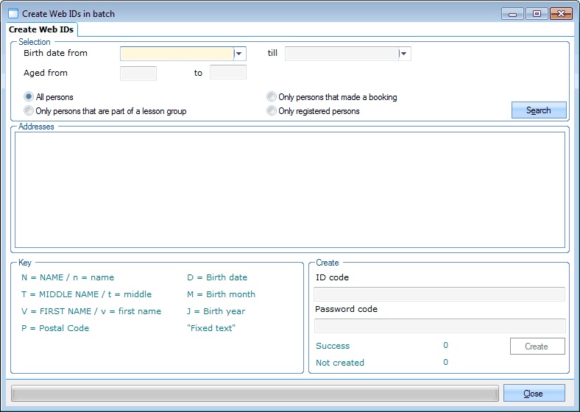Switch to the Create Web IDs tab
Image resolution: width=580 pixels, height=412 pixels.
click(x=41, y=29)
